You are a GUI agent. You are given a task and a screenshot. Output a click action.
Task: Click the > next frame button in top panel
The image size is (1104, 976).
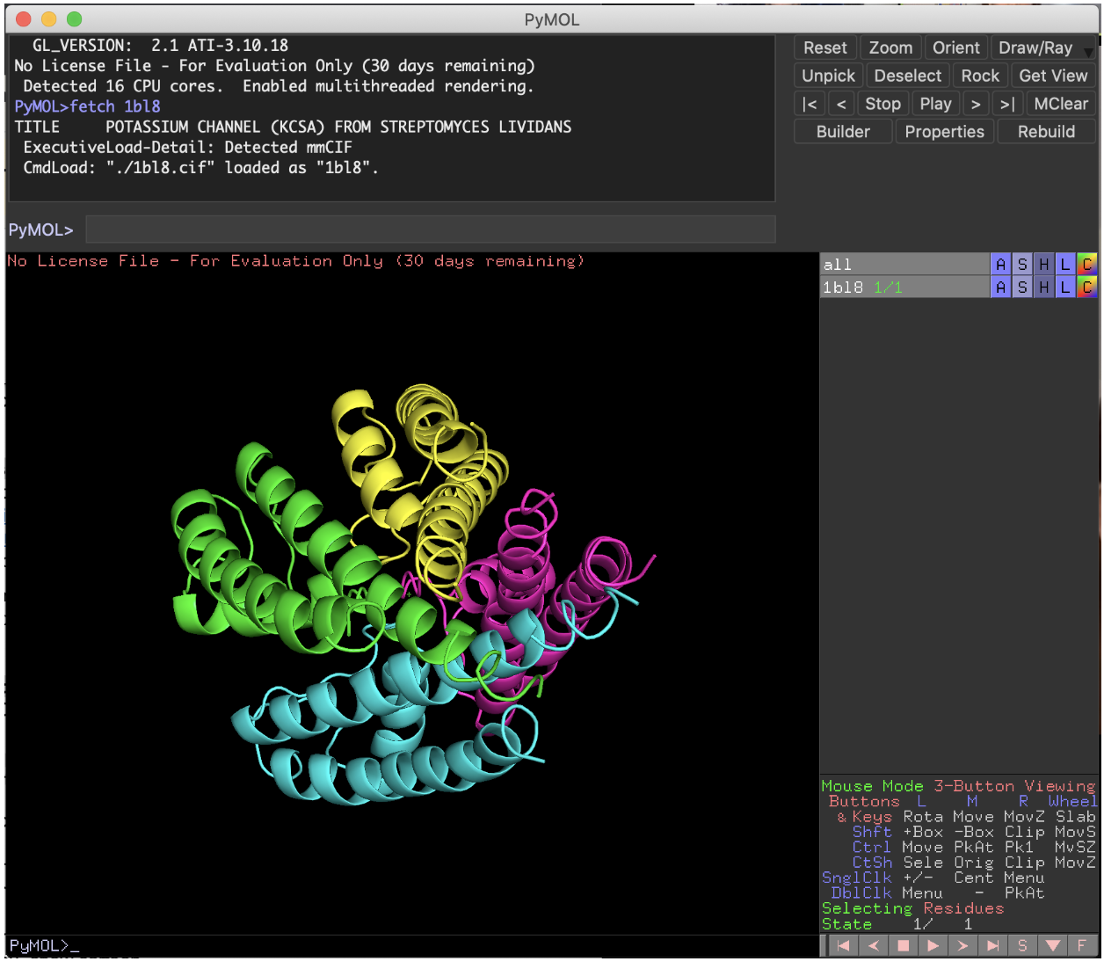[976, 104]
